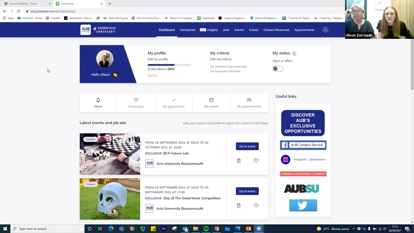Delete the BCP Future Lab event
Viewport: 414px width, 233px height.
pyautogui.click(x=238, y=161)
